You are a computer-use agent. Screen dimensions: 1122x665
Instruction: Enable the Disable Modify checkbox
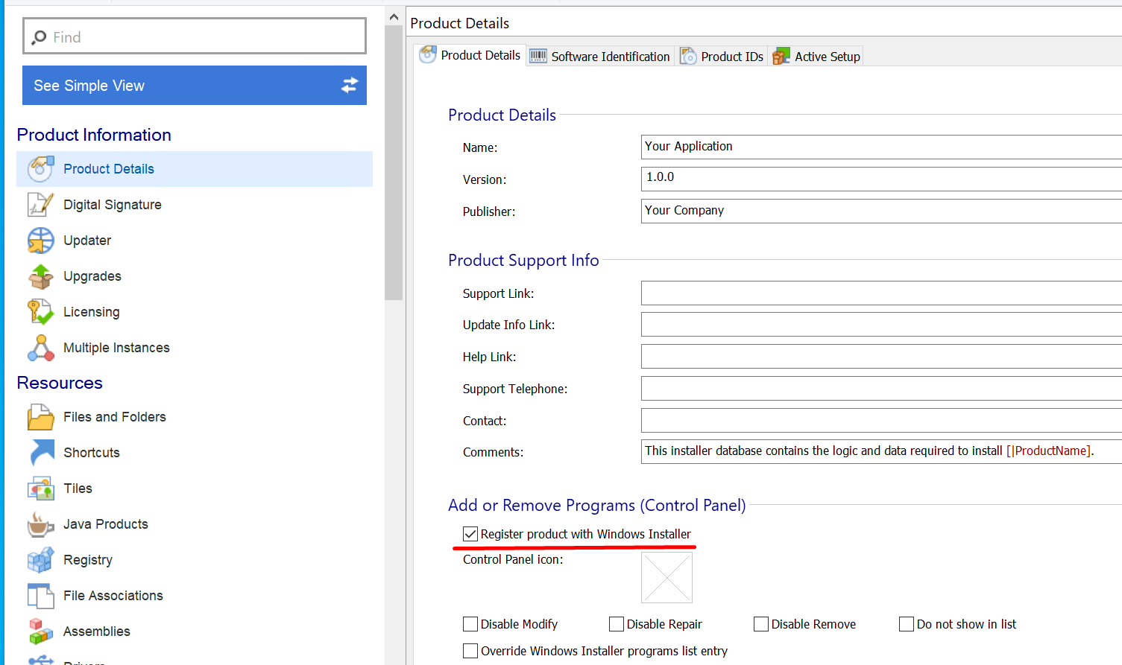470,624
